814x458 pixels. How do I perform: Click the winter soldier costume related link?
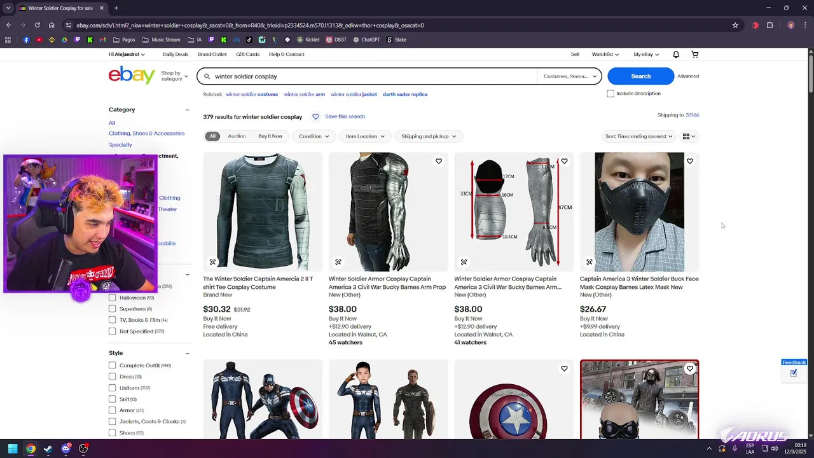pos(252,94)
